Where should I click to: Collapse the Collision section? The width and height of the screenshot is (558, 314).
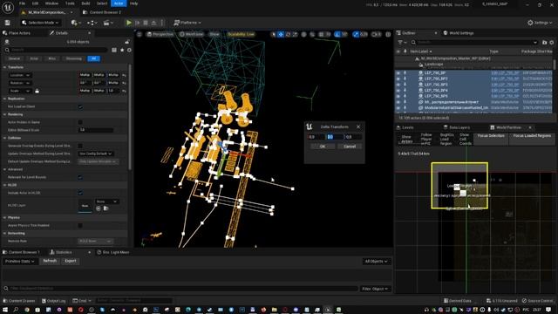tap(5, 138)
